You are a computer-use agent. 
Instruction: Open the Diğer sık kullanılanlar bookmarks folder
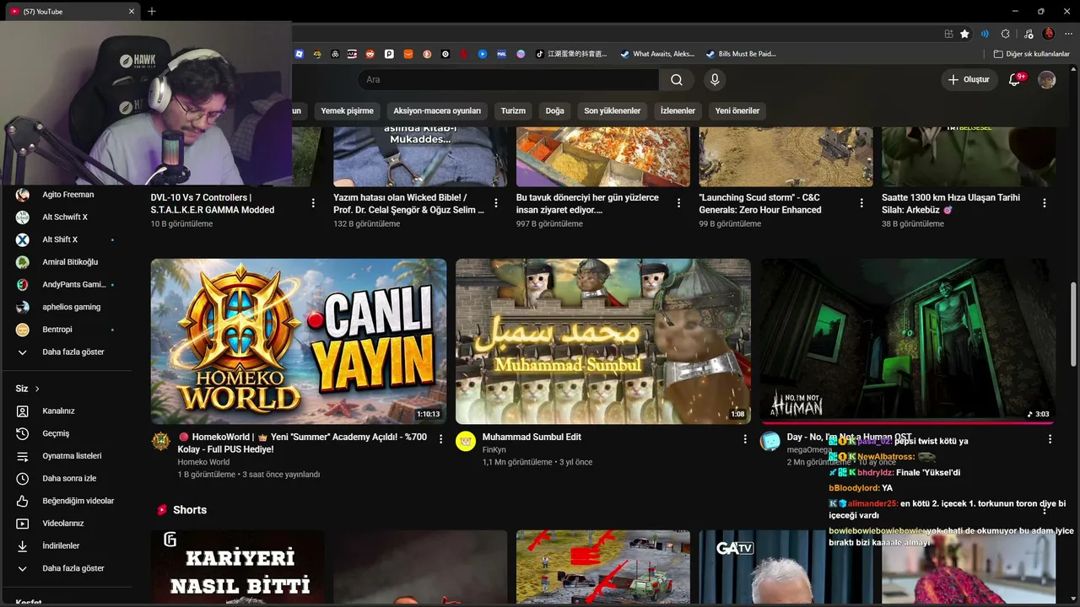[1032, 54]
